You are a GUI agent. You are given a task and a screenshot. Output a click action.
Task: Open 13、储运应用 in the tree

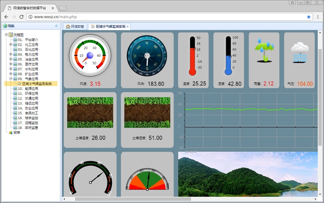28,103
